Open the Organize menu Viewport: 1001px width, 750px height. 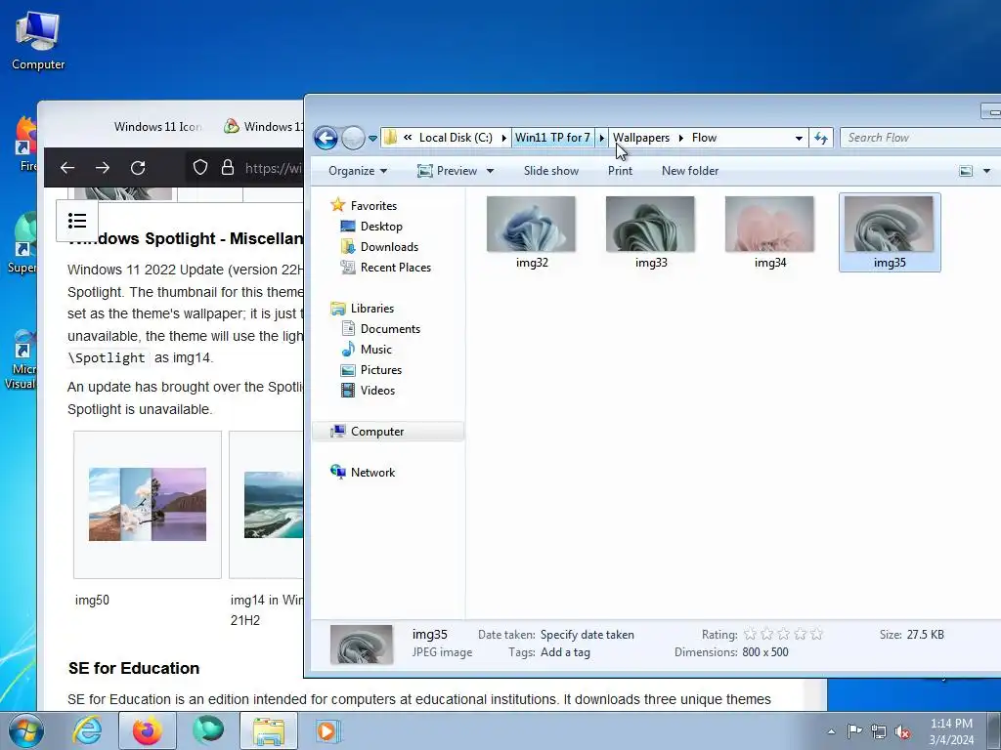click(358, 171)
